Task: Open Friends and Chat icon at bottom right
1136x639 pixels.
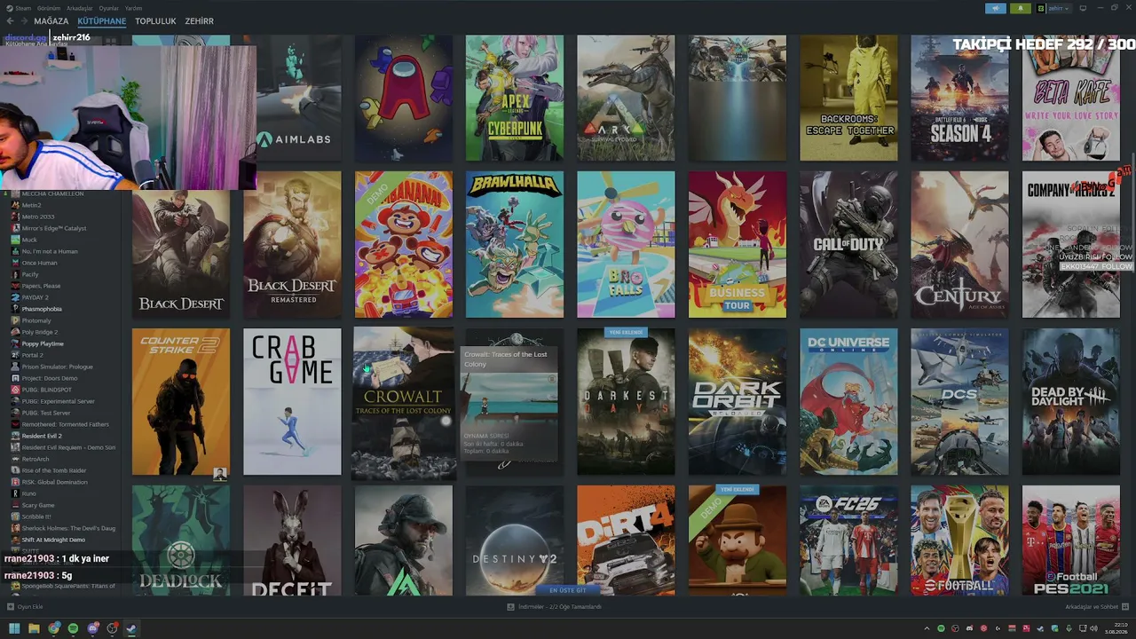Action: click(x=1124, y=607)
